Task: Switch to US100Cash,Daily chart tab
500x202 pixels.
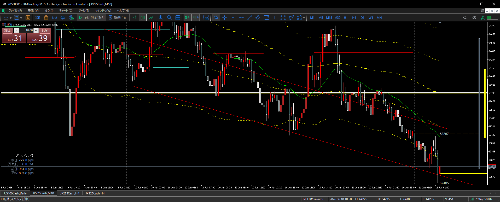Action: [15, 193]
